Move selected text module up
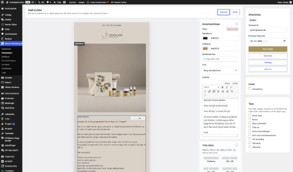 pos(132,118)
